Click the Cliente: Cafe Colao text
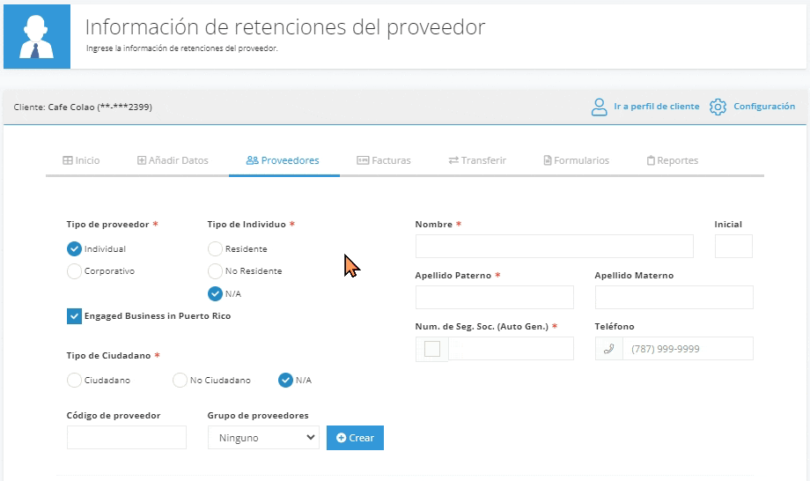The width and height of the screenshot is (810, 481). pyautogui.click(x=83, y=107)
